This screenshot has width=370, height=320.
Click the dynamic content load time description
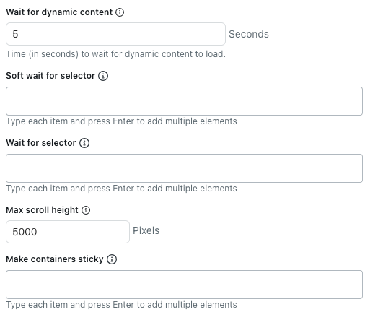116,54
